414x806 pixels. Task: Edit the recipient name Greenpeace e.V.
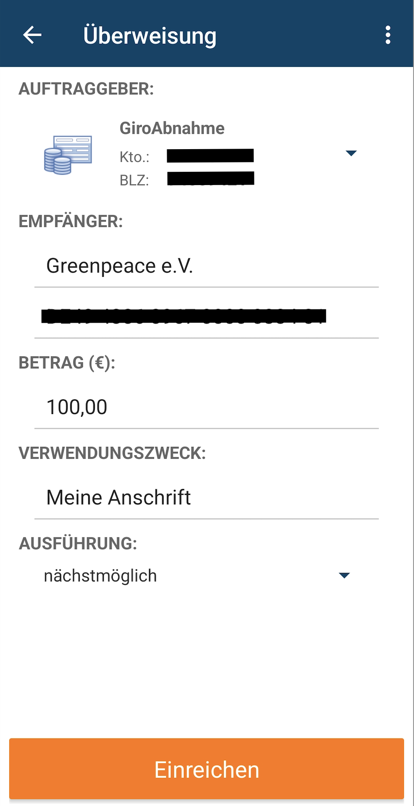click(x=120, y=266)
